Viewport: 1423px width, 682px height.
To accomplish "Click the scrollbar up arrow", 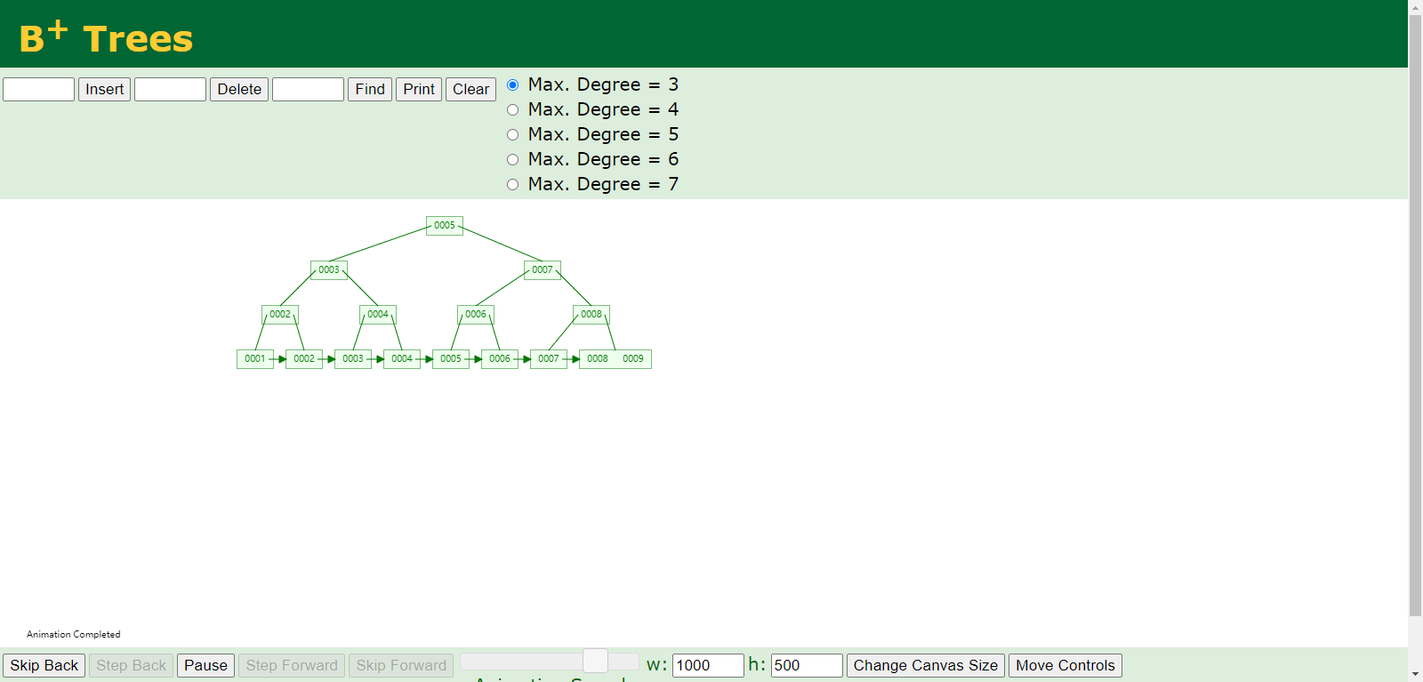I will (1415, 7).
